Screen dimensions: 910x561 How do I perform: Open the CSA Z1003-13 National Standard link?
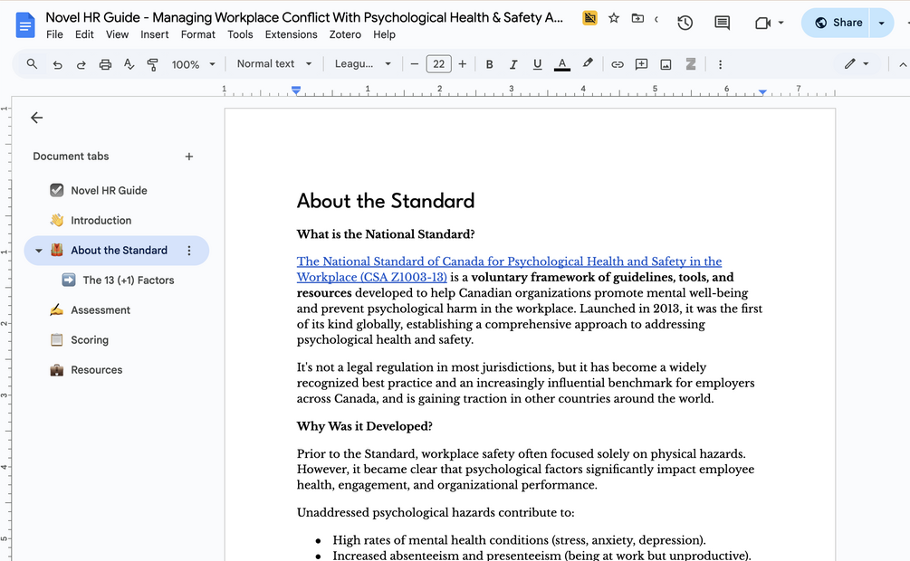(509, 269)
